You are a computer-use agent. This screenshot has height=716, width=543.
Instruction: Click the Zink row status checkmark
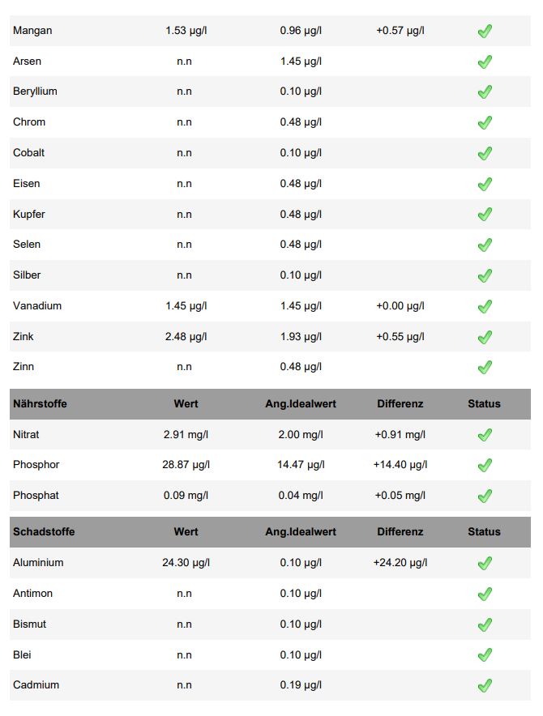coord(485,337)
